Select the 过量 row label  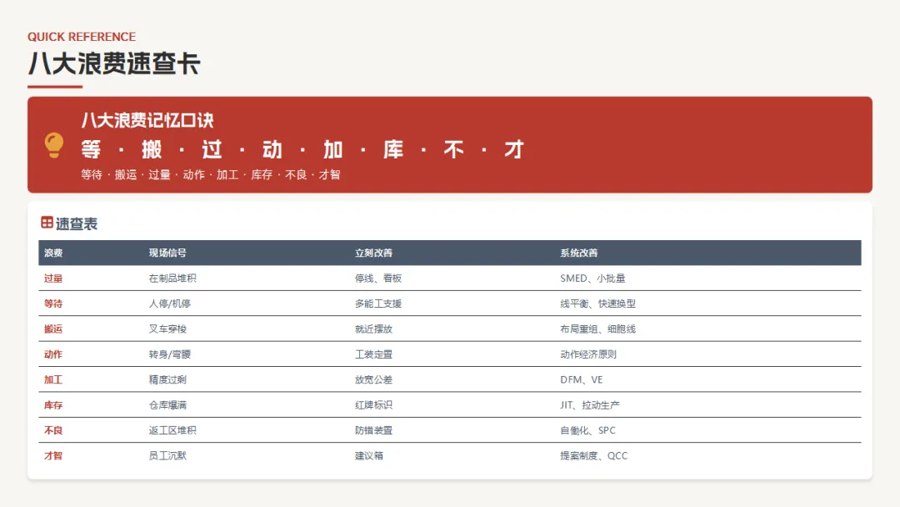coord(53,279)
